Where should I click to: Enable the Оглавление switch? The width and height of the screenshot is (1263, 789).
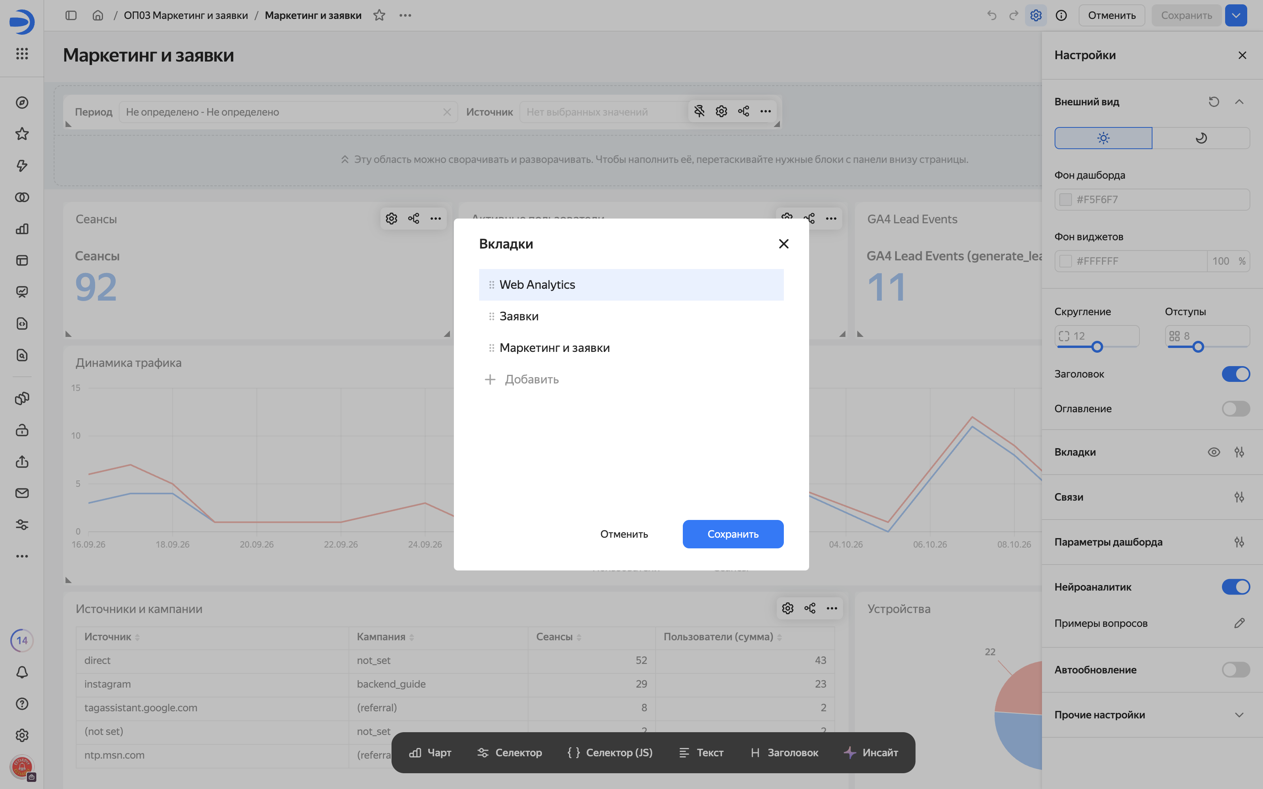[x=1235, y=409]
